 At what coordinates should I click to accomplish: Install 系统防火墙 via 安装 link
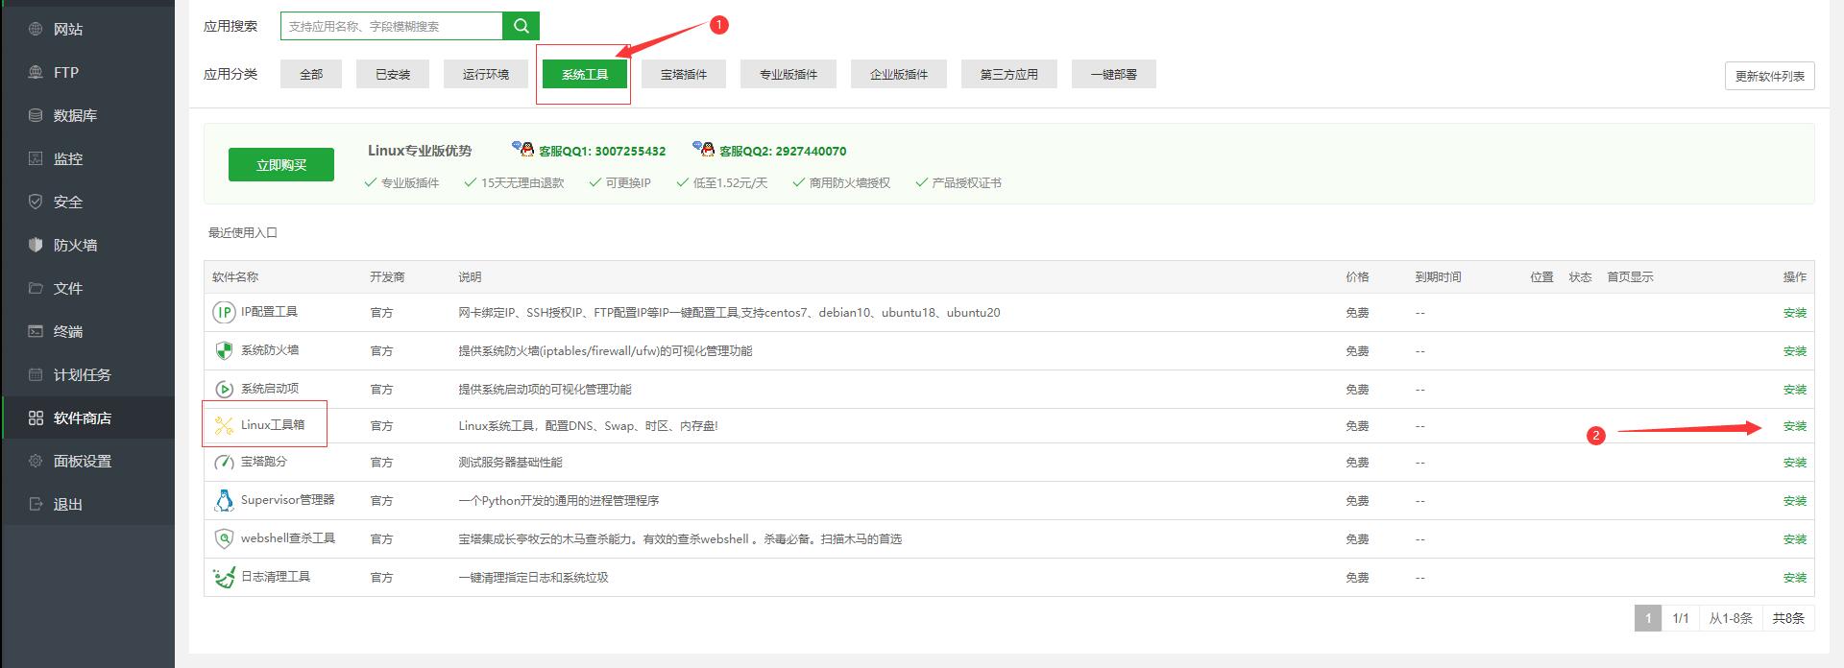pos(1795,351)
